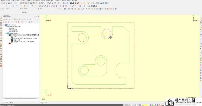
Task: Click the WCS button in status bar
Action: click(x=135, y=105)
